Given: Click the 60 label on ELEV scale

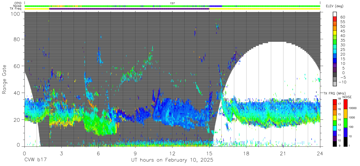Looking at the screenshot, I should click(343, 17).
